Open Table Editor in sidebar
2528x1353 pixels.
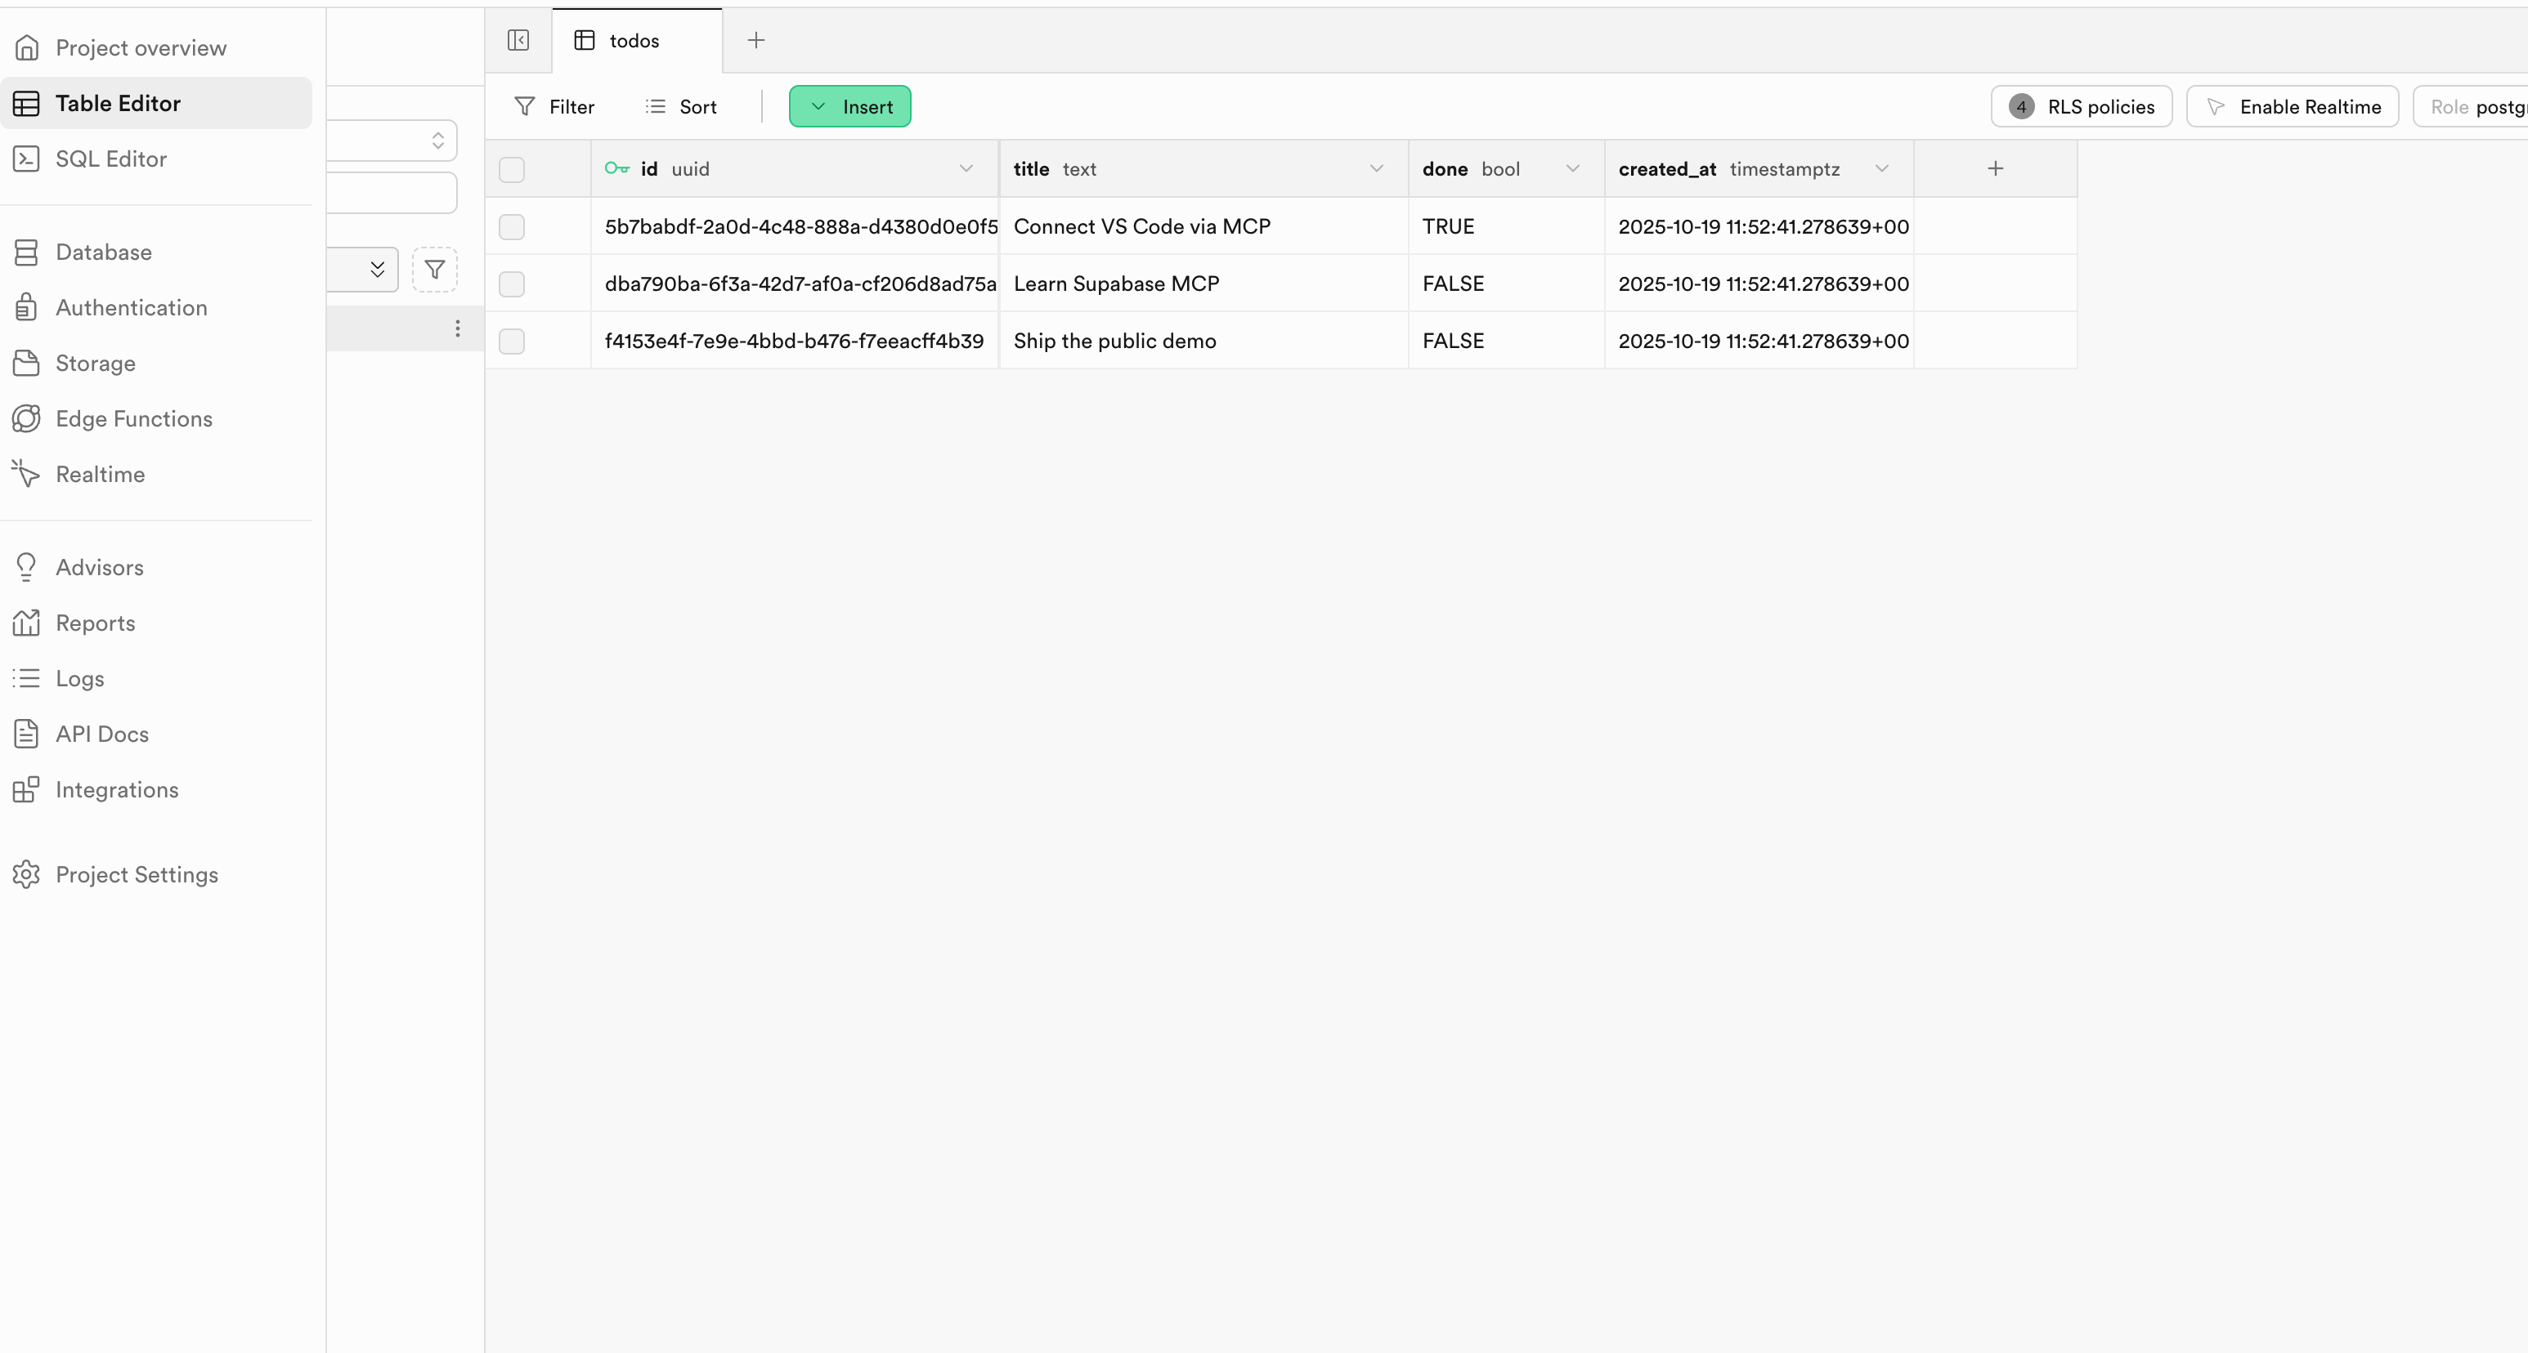pyautogui.click(x=118, y=103)
